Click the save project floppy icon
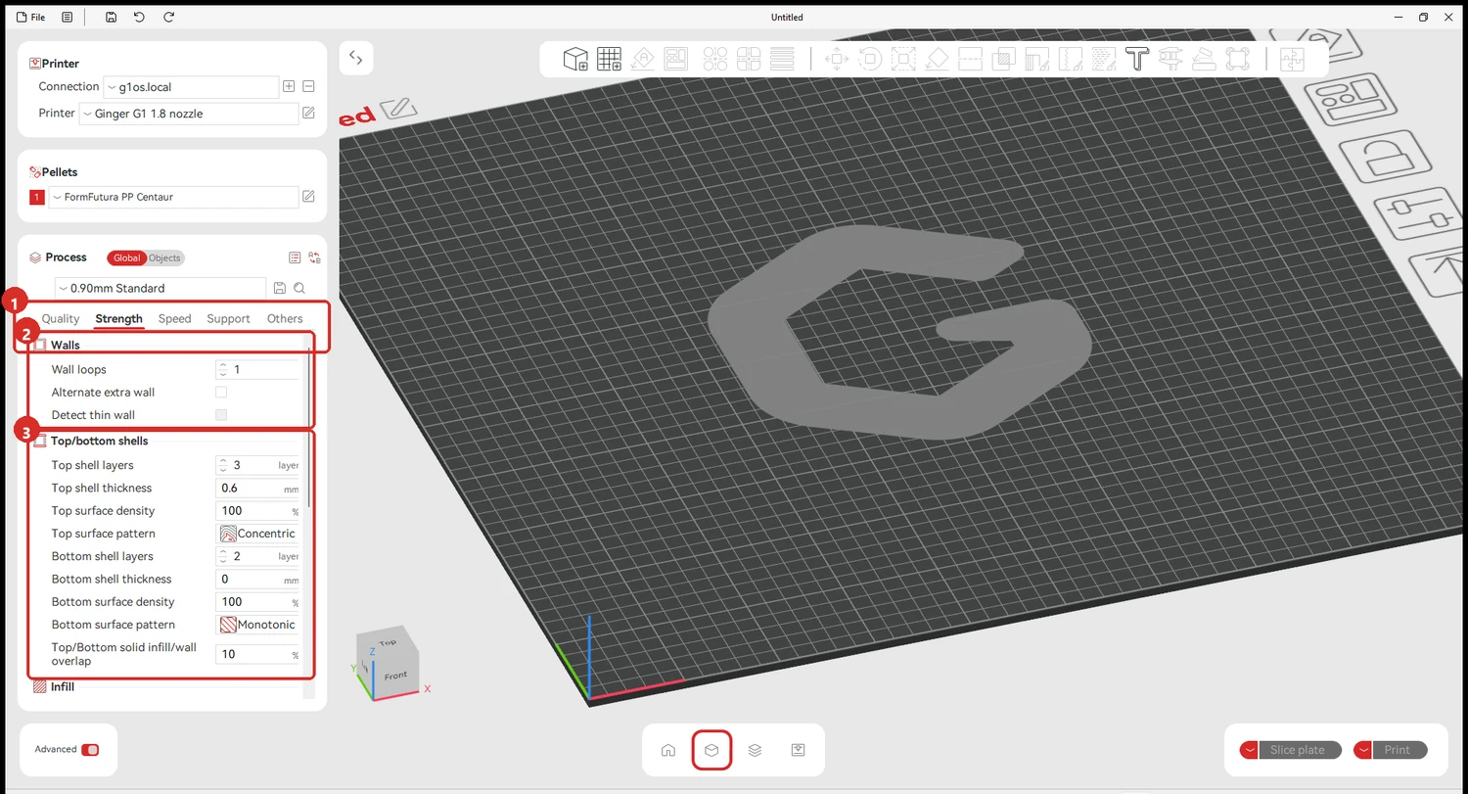This screenshot has width=1468, height=794. coord(112,17)
